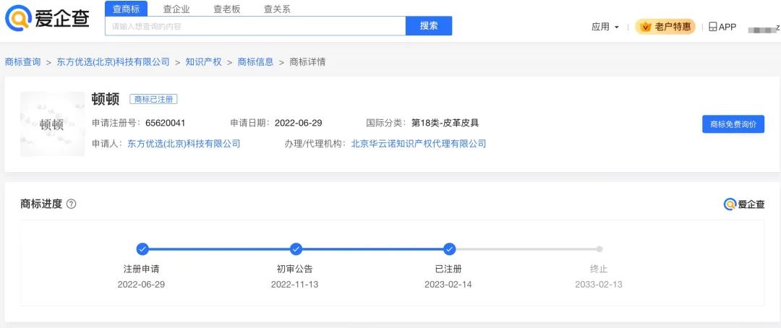
Task: Open applicant link 东方优选(北京)科技有限公司
Action: coord(184,144)
